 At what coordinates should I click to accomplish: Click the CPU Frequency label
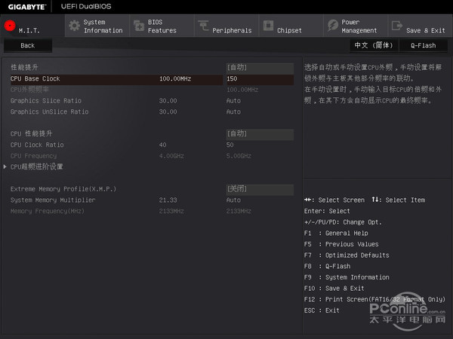pyautogui.click(x=33, y=156)
